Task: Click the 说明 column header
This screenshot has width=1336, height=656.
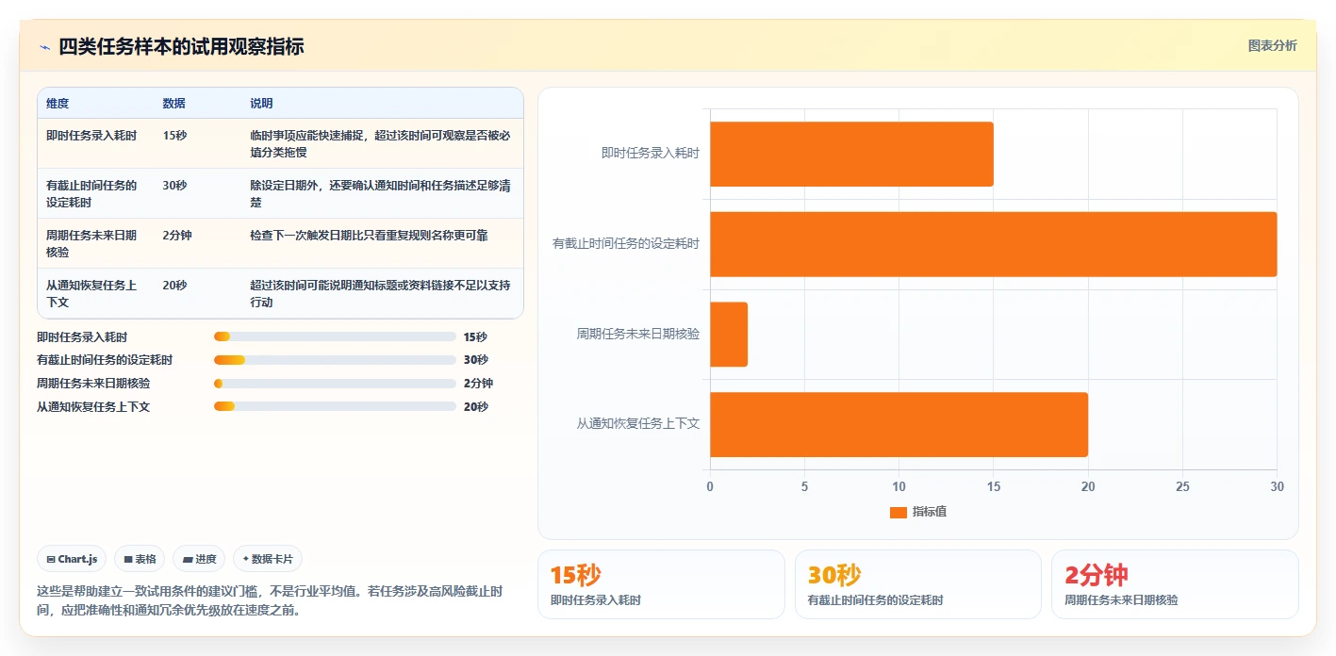Action: (261, 104)
